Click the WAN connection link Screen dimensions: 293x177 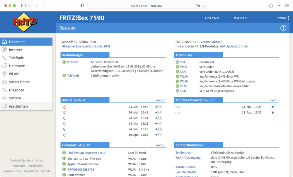(x=183, y=67)
